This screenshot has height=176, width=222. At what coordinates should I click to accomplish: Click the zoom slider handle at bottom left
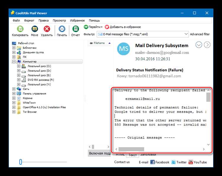20,162
